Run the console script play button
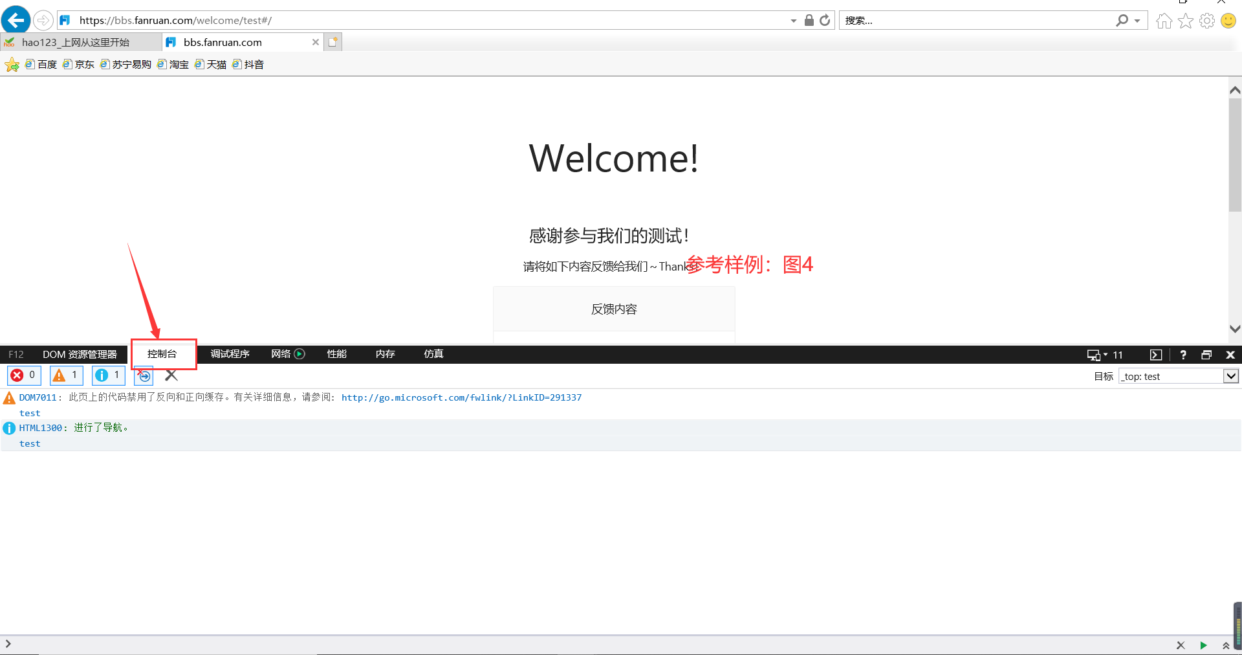1242x655 pixels. [1203, 645]
